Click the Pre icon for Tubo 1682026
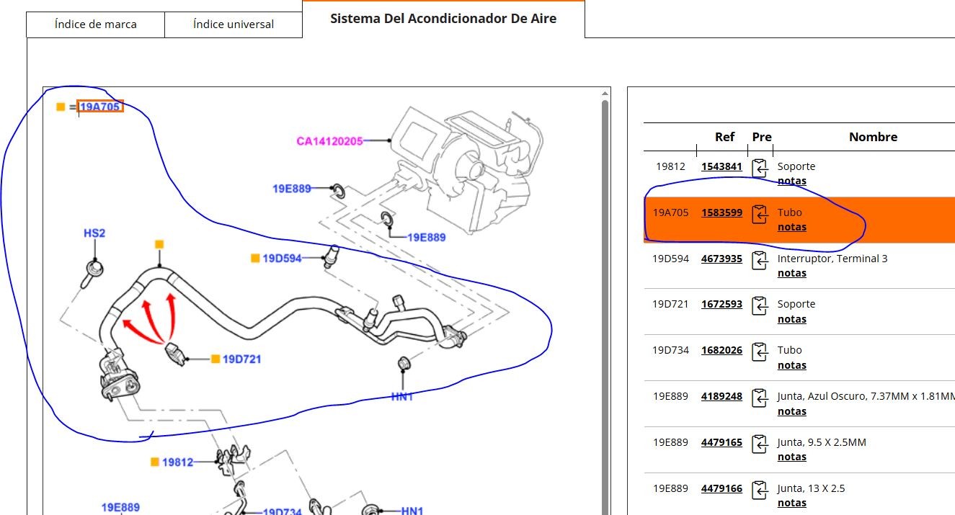 (760, 352)
